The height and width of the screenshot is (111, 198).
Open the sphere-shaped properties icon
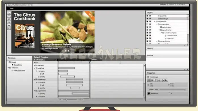(x=163, y=80)
